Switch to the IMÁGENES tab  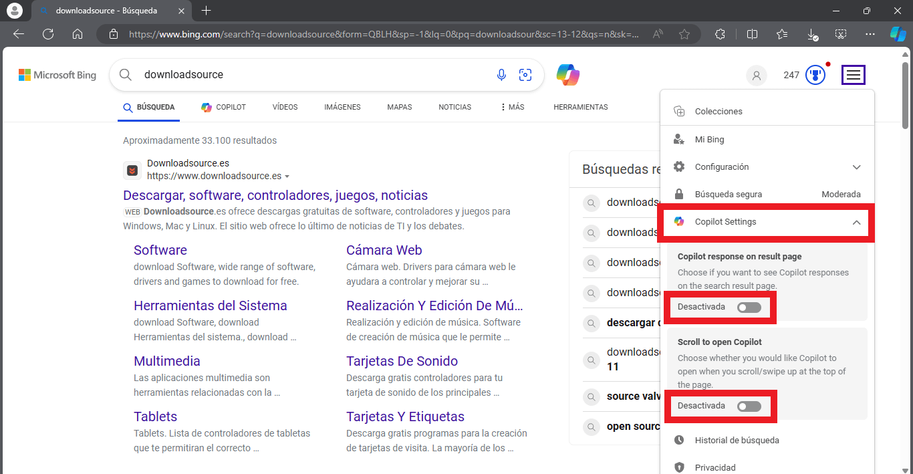point(342,107)
